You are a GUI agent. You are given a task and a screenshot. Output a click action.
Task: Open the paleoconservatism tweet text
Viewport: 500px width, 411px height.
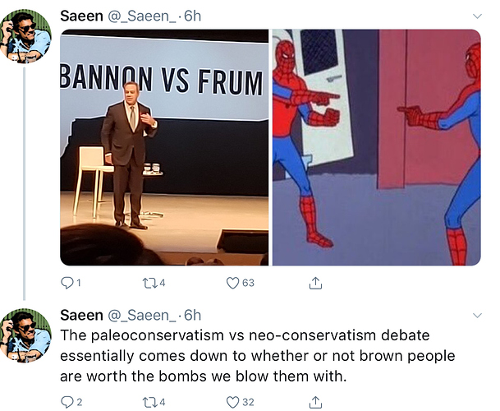click(x=257, y=355)
